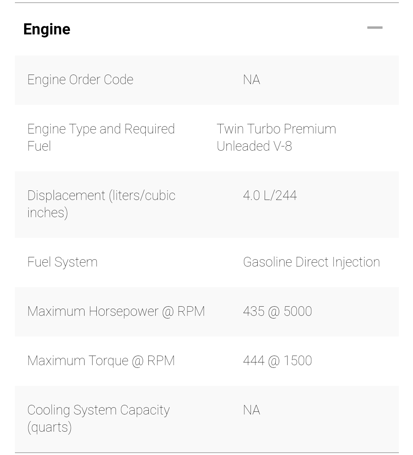This screenshot has height=455, width=413.
Task: Select the Fuel System label
Action: coord(62,262)
